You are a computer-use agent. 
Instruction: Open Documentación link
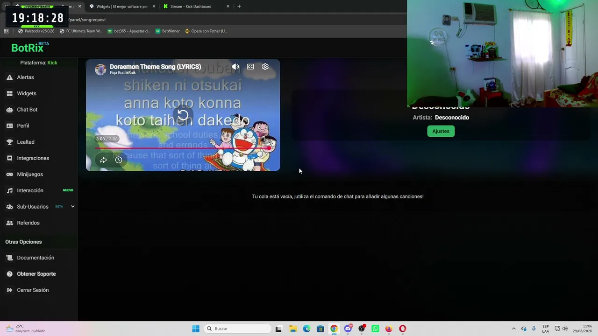coord(36,258)
